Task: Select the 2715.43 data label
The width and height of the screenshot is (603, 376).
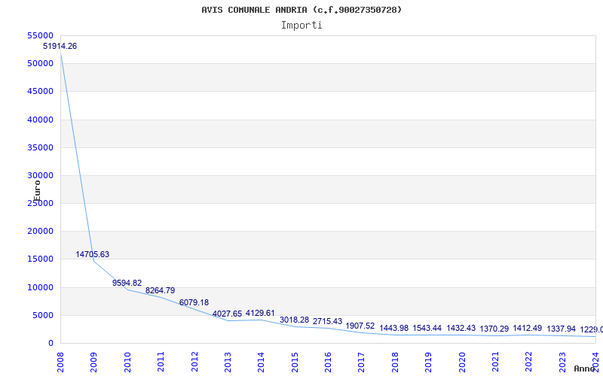Action: (327, 321)
